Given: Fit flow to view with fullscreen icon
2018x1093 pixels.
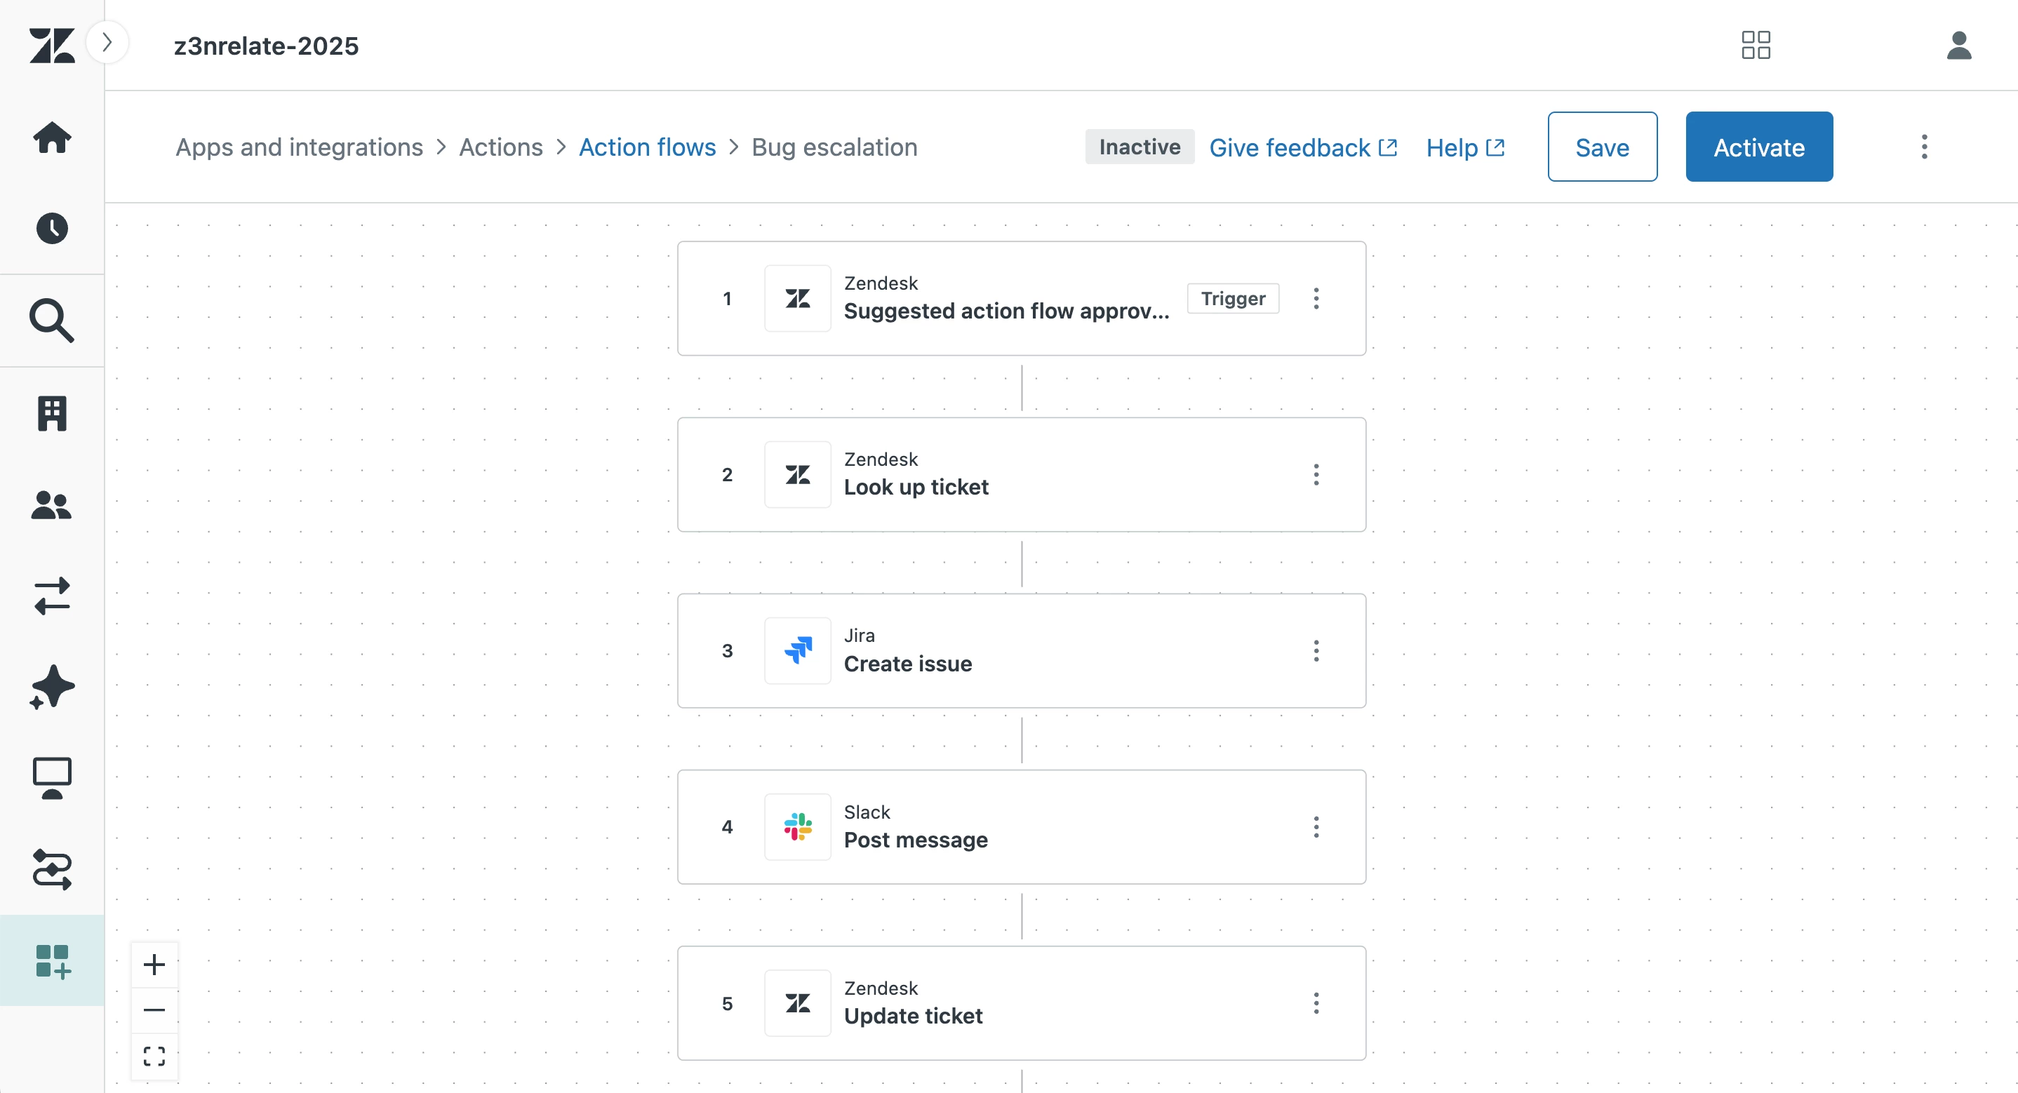Looking at the screenshot, I should point(154,1057).
